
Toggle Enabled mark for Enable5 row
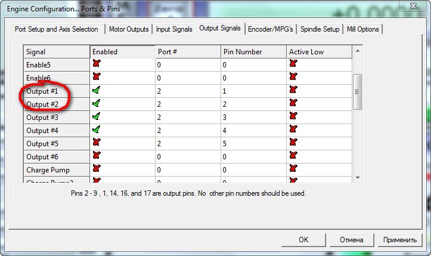[97, 63]
